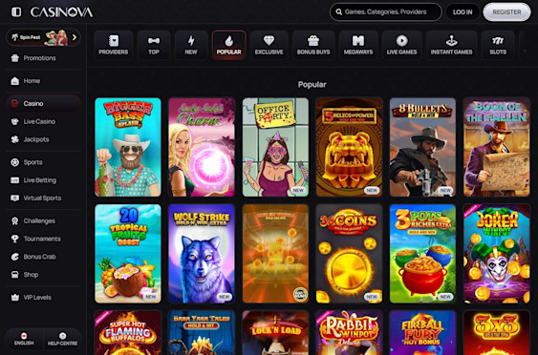Open 3 Pots Riches Extra game

pos(422,254)
